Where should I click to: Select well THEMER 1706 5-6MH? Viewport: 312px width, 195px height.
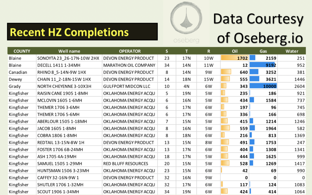(x=58, y=115)
